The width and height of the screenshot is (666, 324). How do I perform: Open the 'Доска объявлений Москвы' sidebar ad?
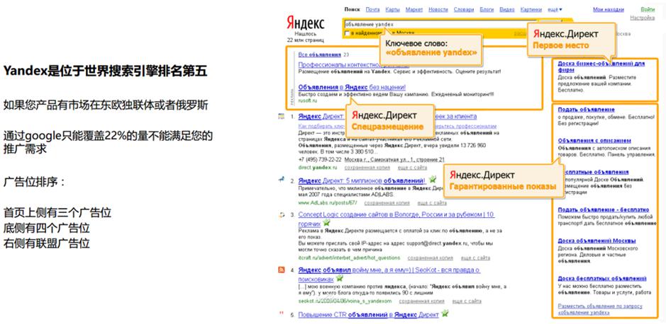click(x=595, y=241)
